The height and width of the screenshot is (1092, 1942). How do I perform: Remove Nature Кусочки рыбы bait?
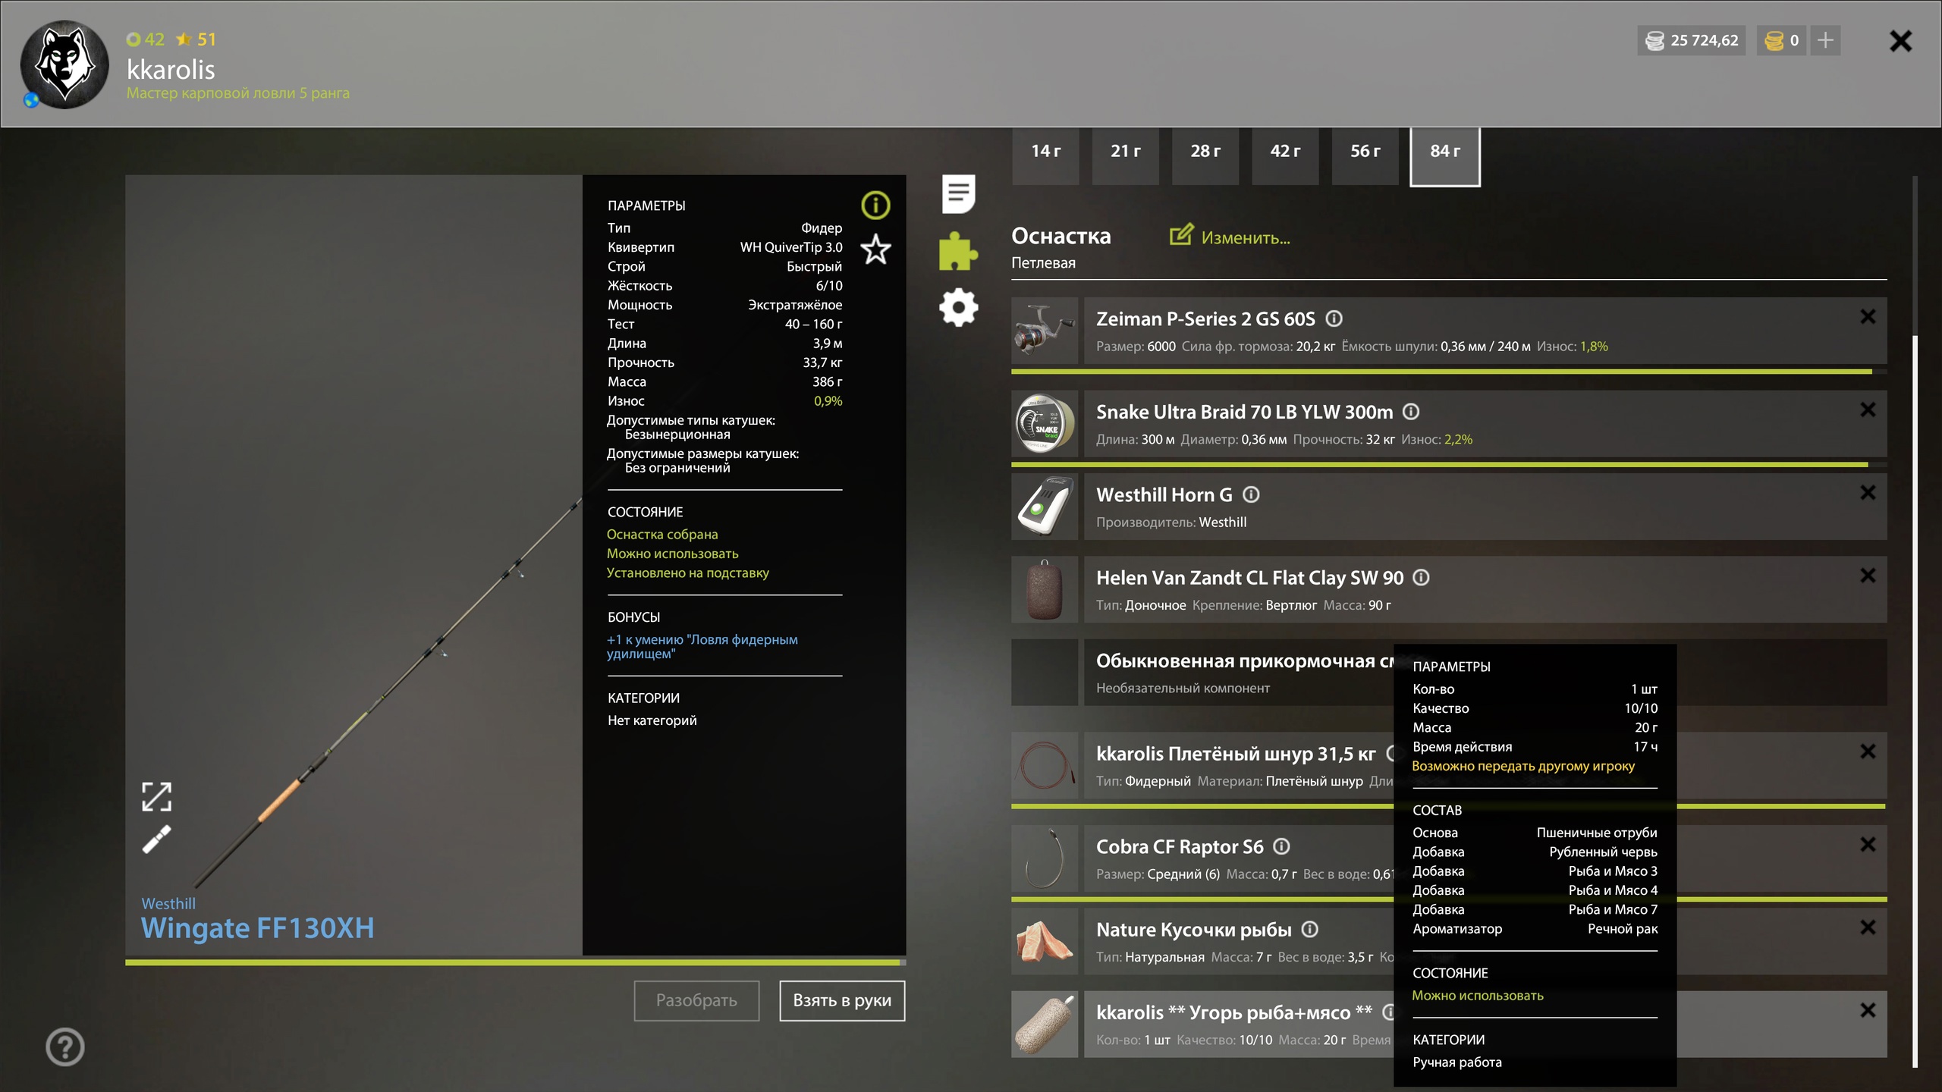1868,927
